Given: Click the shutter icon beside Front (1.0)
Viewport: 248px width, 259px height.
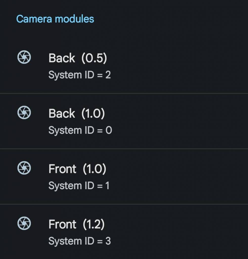Looking at the screenshot, I should 24,168.
